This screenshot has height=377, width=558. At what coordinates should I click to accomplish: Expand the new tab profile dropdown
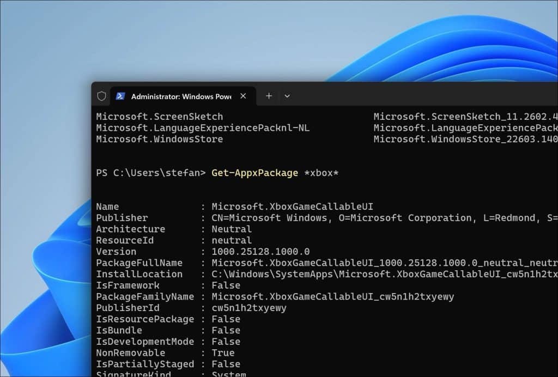(287, 96)
